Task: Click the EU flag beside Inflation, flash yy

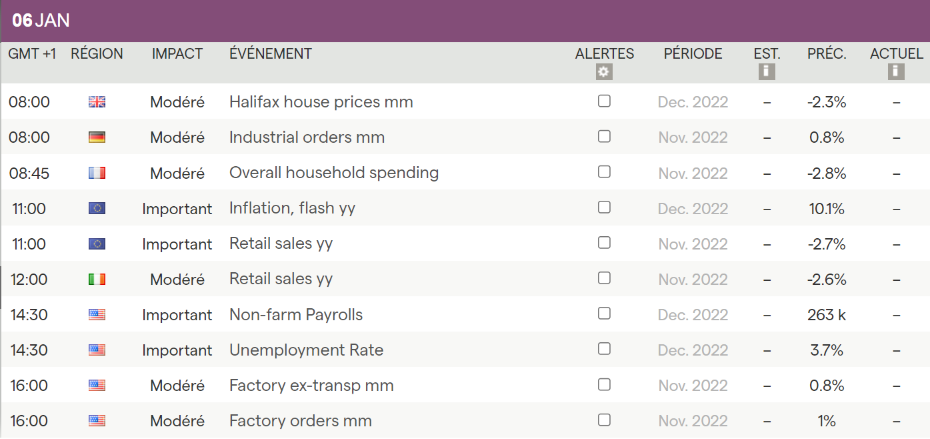Action: tap(97, 209)
